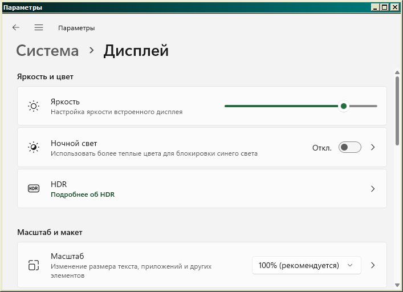
Task: Click the HDR badge icon
Action: (x=34, y=188)
